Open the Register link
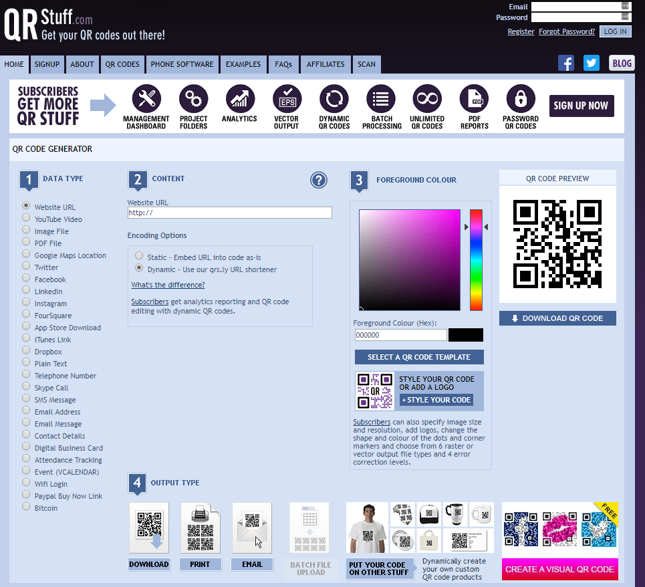Viewport: 645px width, 587px height. click(x=521, y=31)
